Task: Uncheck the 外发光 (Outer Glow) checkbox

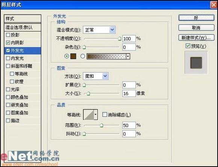Action: 8,51
